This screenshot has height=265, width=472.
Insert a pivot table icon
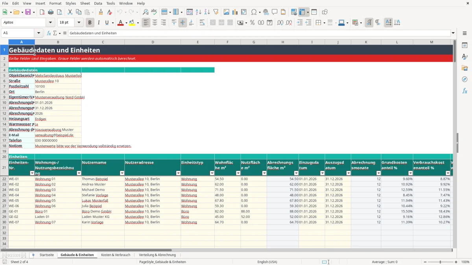(244, 12)
